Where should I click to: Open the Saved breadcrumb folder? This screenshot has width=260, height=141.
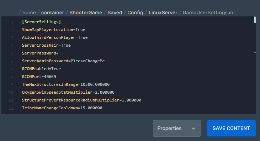click(115, 12)
